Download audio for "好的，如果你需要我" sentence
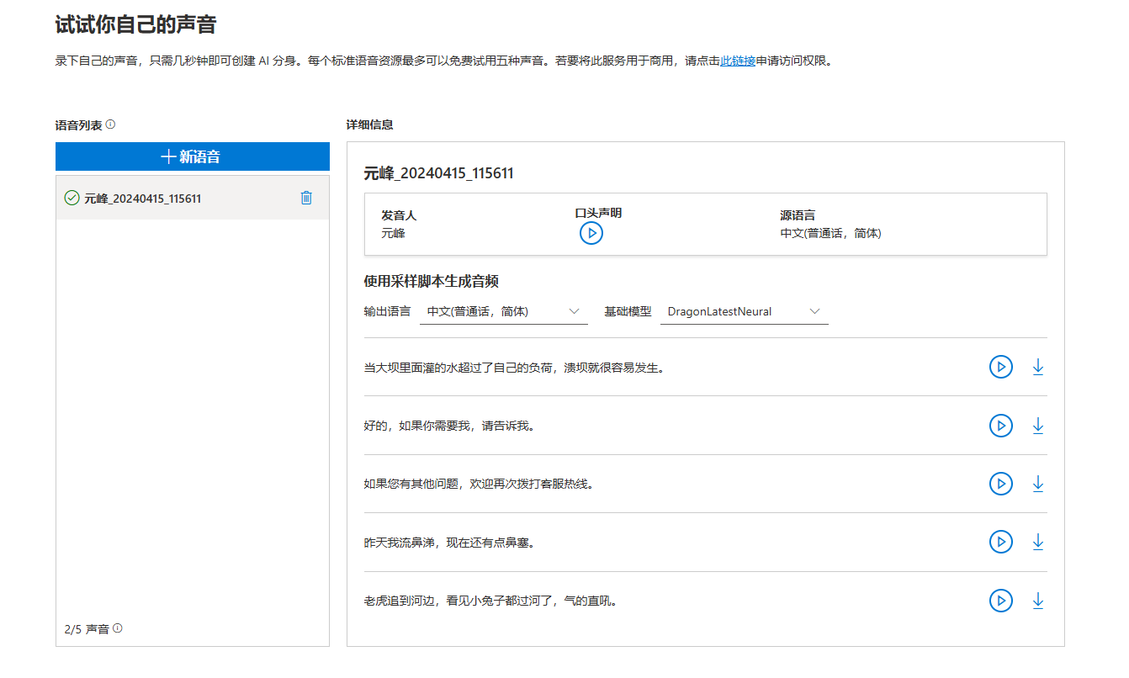The image size is (1129, 678). pyautogui.click(x=1038, y=426)
